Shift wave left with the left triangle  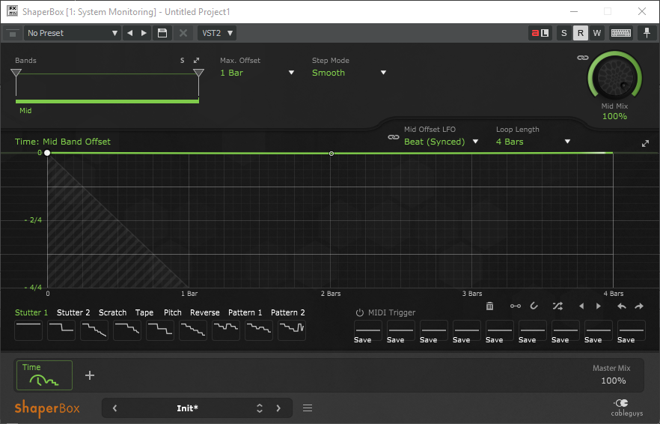[x=581, y=306]
